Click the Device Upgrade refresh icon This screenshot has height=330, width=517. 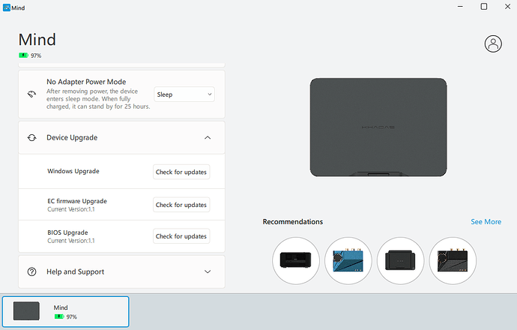31,138
